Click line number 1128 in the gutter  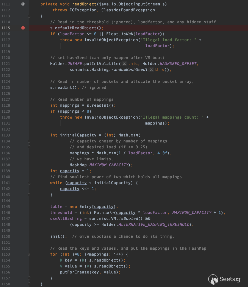click(x=6, y=105)
